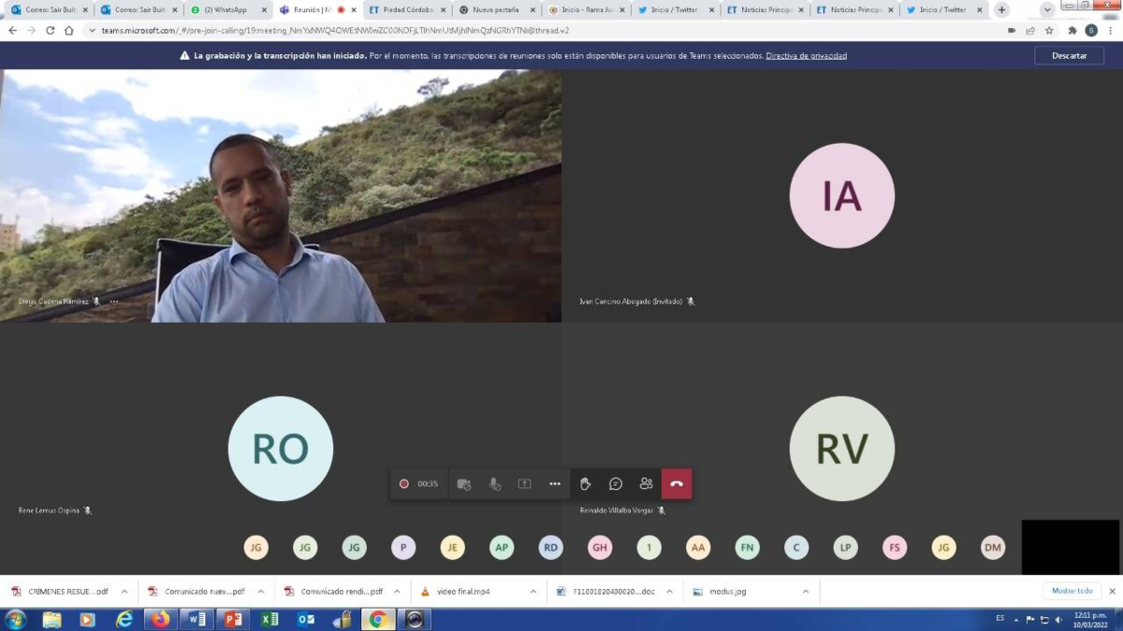
Task: Open the Directiva de privacidad link
Action: pyautogui.click(x=806, y=56)
